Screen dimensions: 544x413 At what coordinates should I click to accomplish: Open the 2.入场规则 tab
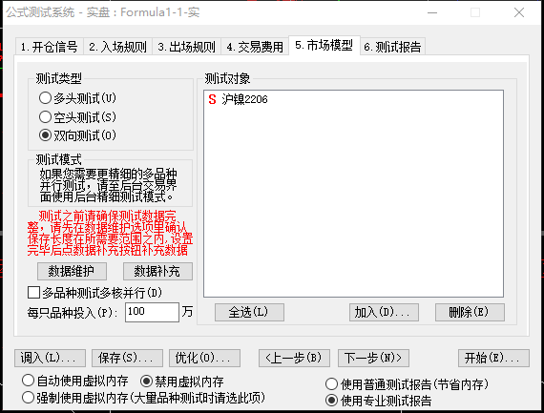click(x=117, y=47)
